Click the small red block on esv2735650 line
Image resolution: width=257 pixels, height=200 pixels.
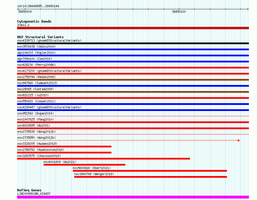point(239,140)
